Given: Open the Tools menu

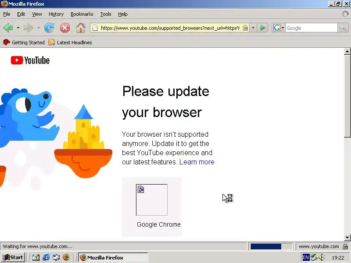Looking at the screenshot, I should (x=106, y=14).
